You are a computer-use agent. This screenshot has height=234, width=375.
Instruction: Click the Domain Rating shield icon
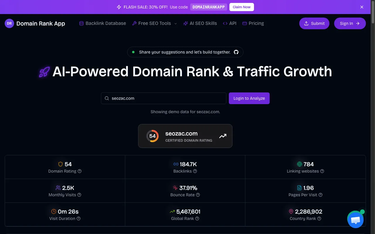coord(61,164)
